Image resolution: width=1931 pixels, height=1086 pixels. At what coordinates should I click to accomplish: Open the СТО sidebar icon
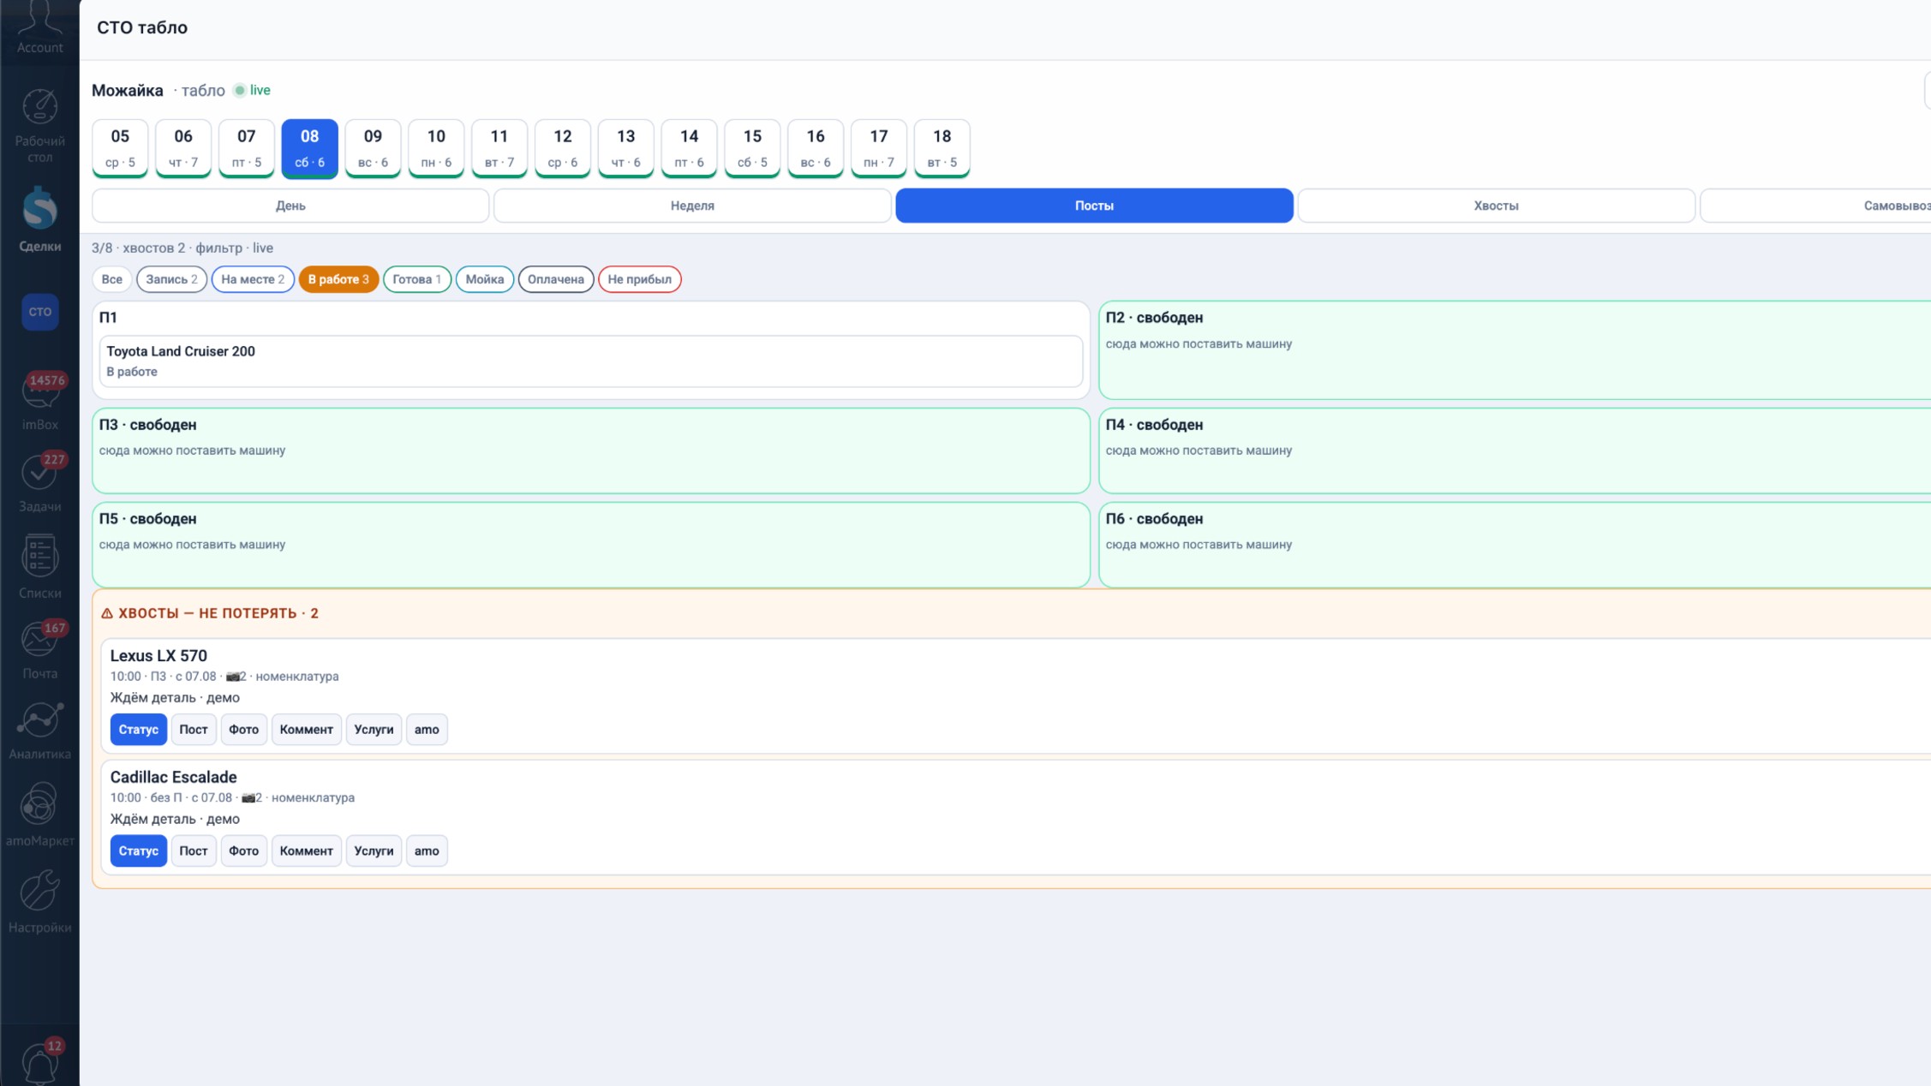(x=39, y=312)
